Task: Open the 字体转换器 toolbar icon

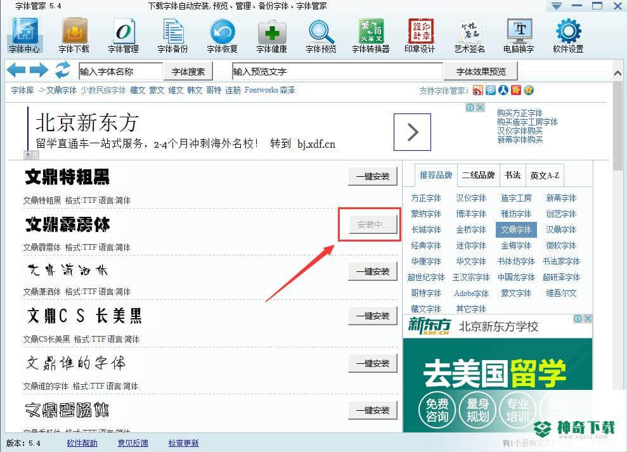Action: (371, 36)
